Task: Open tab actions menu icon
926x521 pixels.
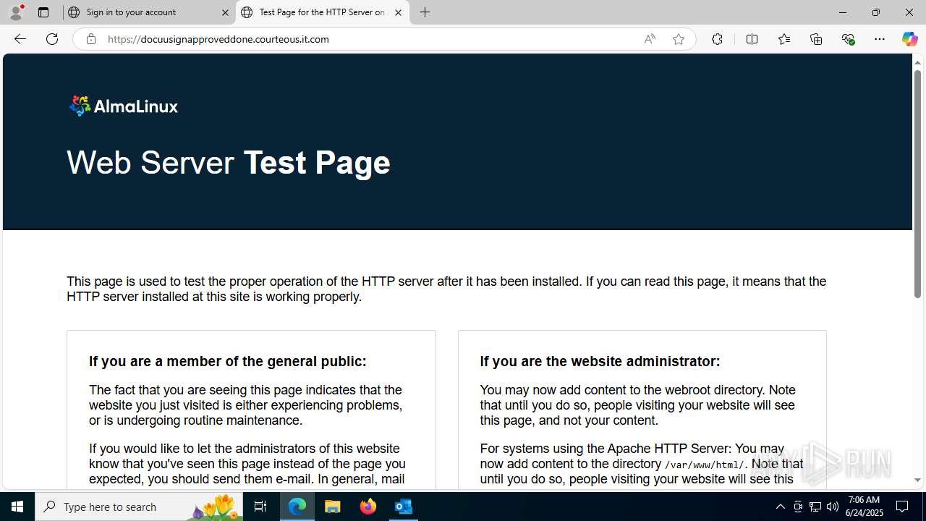Action: pos(43,12)
